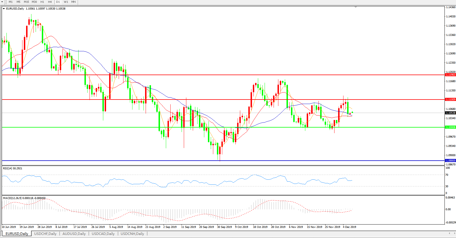Select the M5 timeframe button
The image size is (456, 238).
point(19,2)
